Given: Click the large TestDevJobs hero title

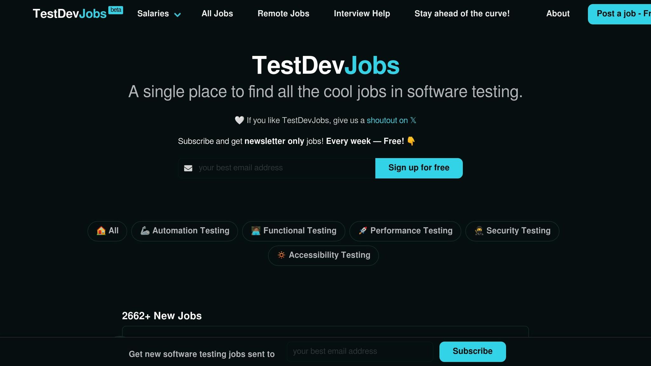Looking at the screenshot, I should point(325,65).
